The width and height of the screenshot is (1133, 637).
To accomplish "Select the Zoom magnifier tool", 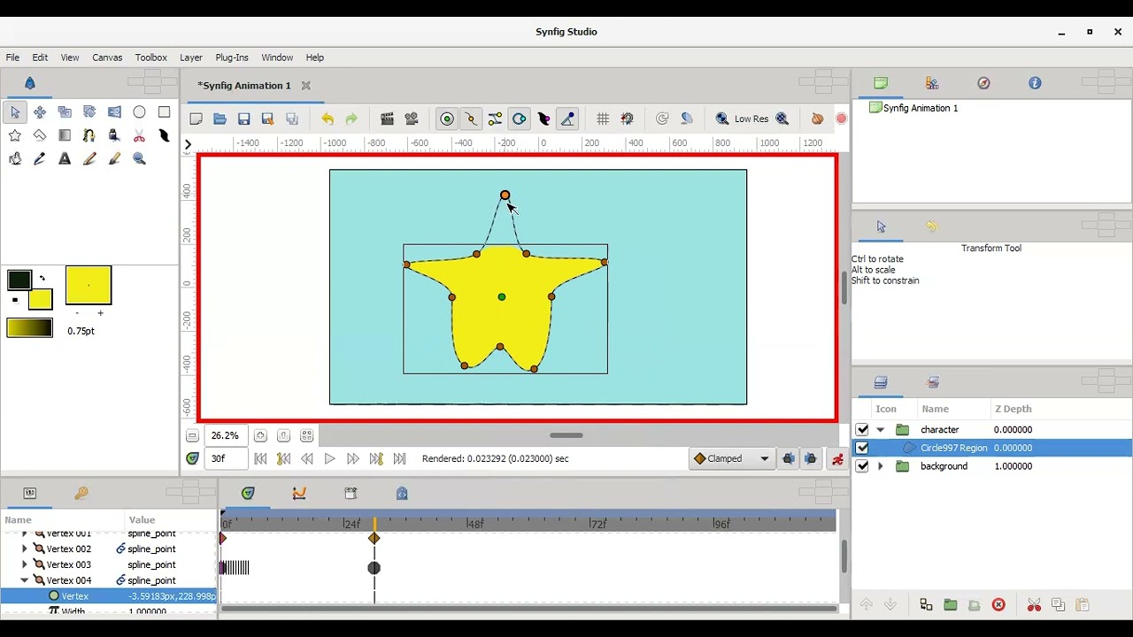I will [x=139, y=158].
